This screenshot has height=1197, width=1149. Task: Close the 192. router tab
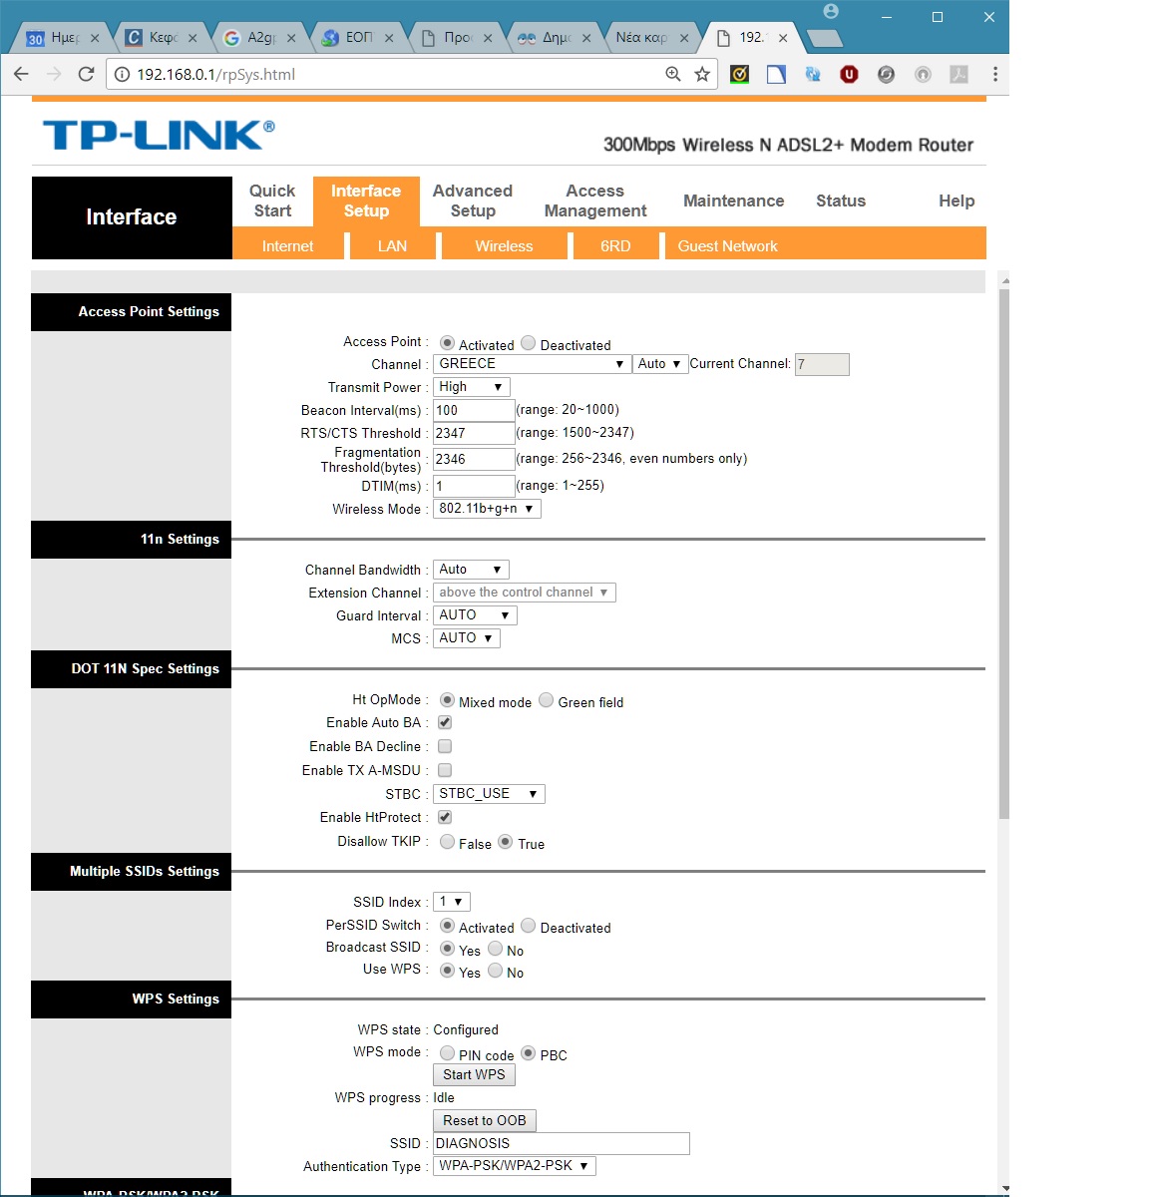click(783, 38)
